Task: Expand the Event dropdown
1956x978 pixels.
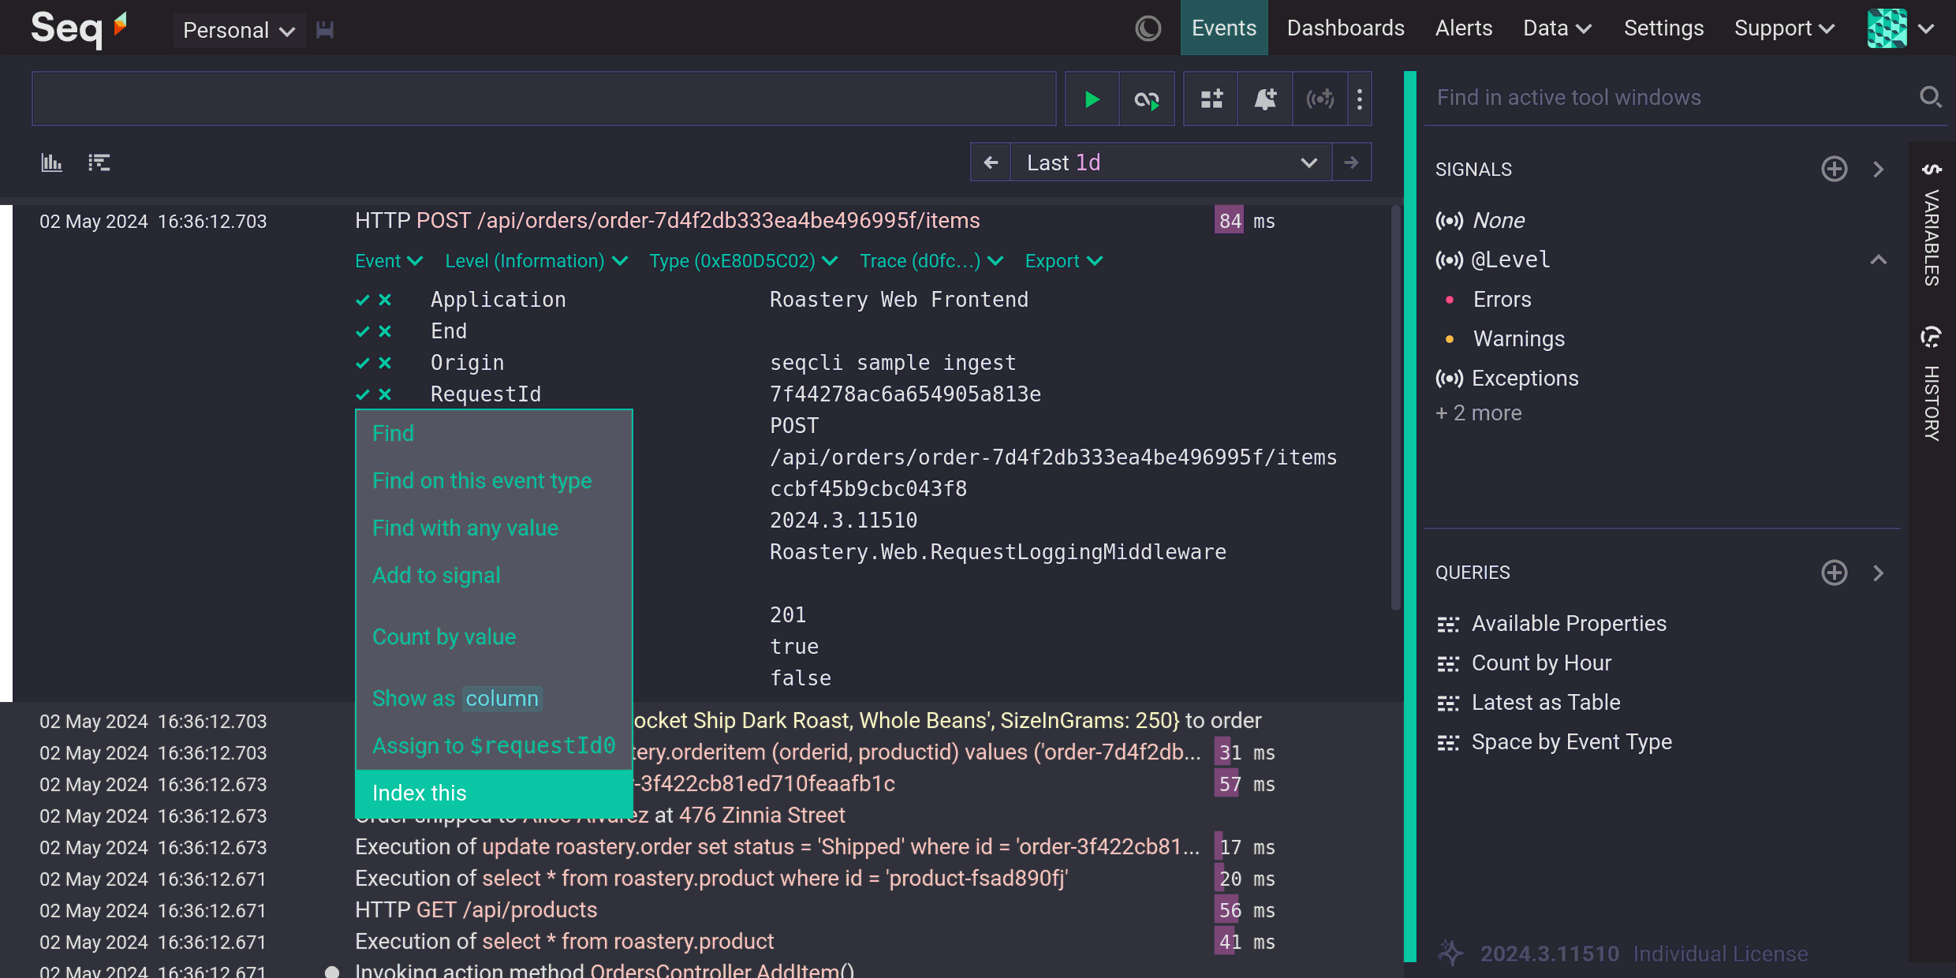Action: (x=389, y=261)
